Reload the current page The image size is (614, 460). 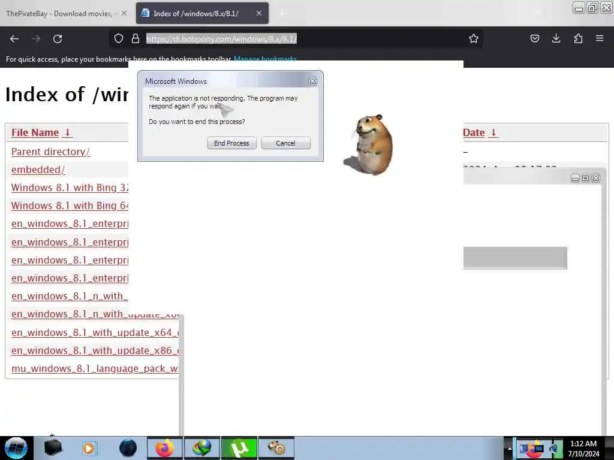58,39
